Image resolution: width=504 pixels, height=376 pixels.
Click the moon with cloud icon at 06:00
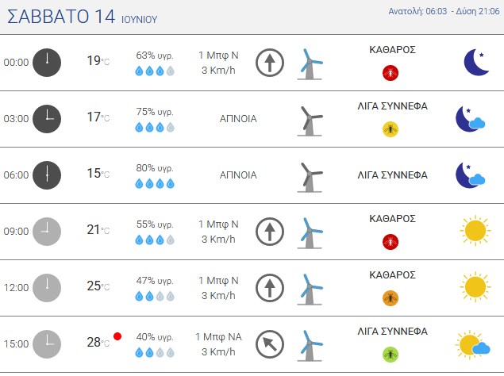[470, 175]
